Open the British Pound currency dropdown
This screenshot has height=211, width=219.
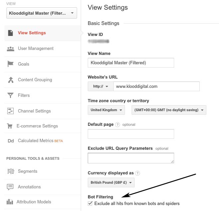tap(111, 183)
